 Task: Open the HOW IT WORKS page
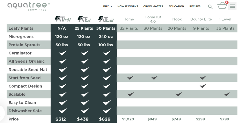pyautogui.click(x=128, y=6)
